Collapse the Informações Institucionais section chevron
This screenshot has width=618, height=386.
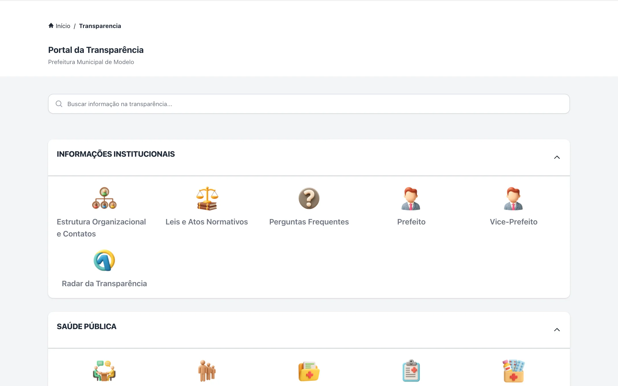[x=557, y=157]
